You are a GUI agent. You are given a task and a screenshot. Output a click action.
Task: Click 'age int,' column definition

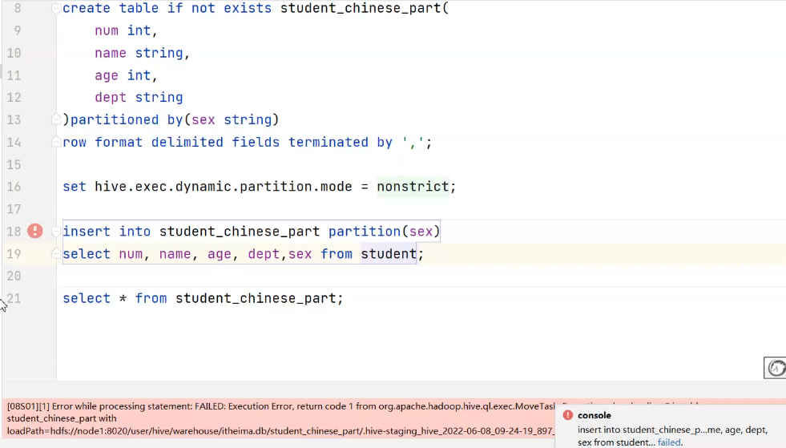(127, 75)
